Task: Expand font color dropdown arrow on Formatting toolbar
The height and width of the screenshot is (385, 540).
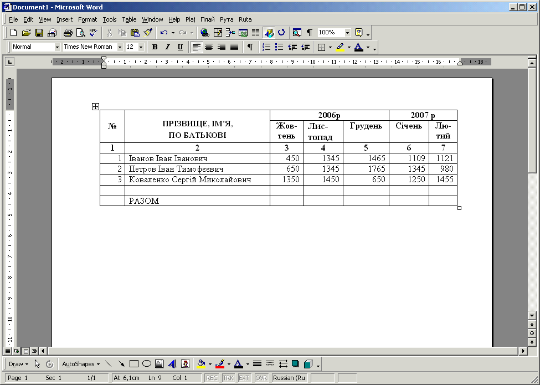Action: point(368,48)
